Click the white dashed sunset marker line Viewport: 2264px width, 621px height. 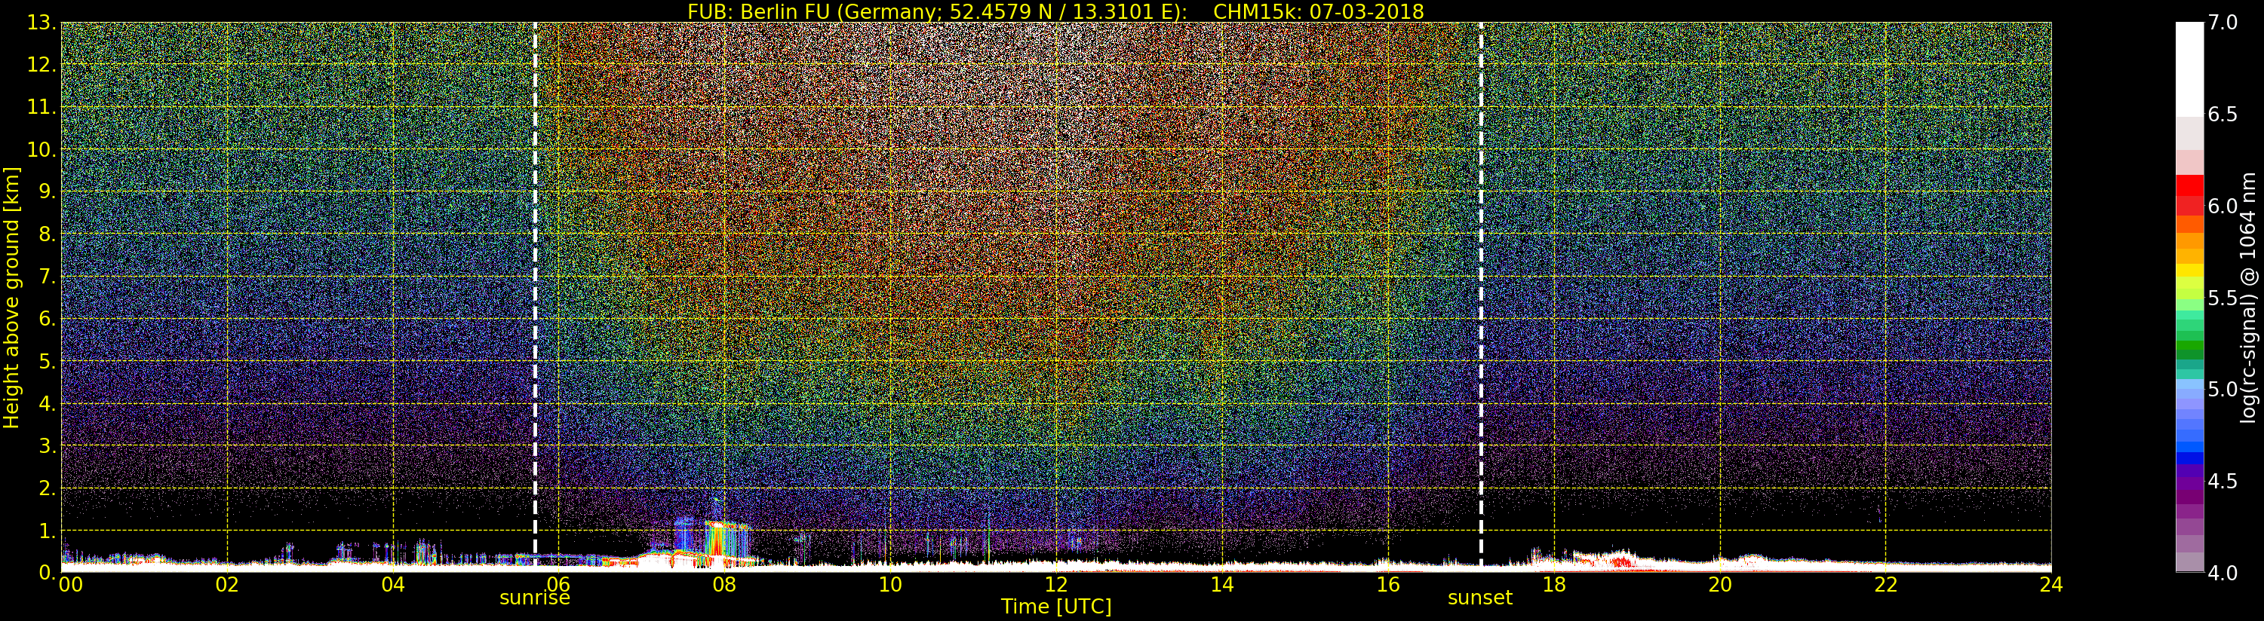click(1481, 295)
